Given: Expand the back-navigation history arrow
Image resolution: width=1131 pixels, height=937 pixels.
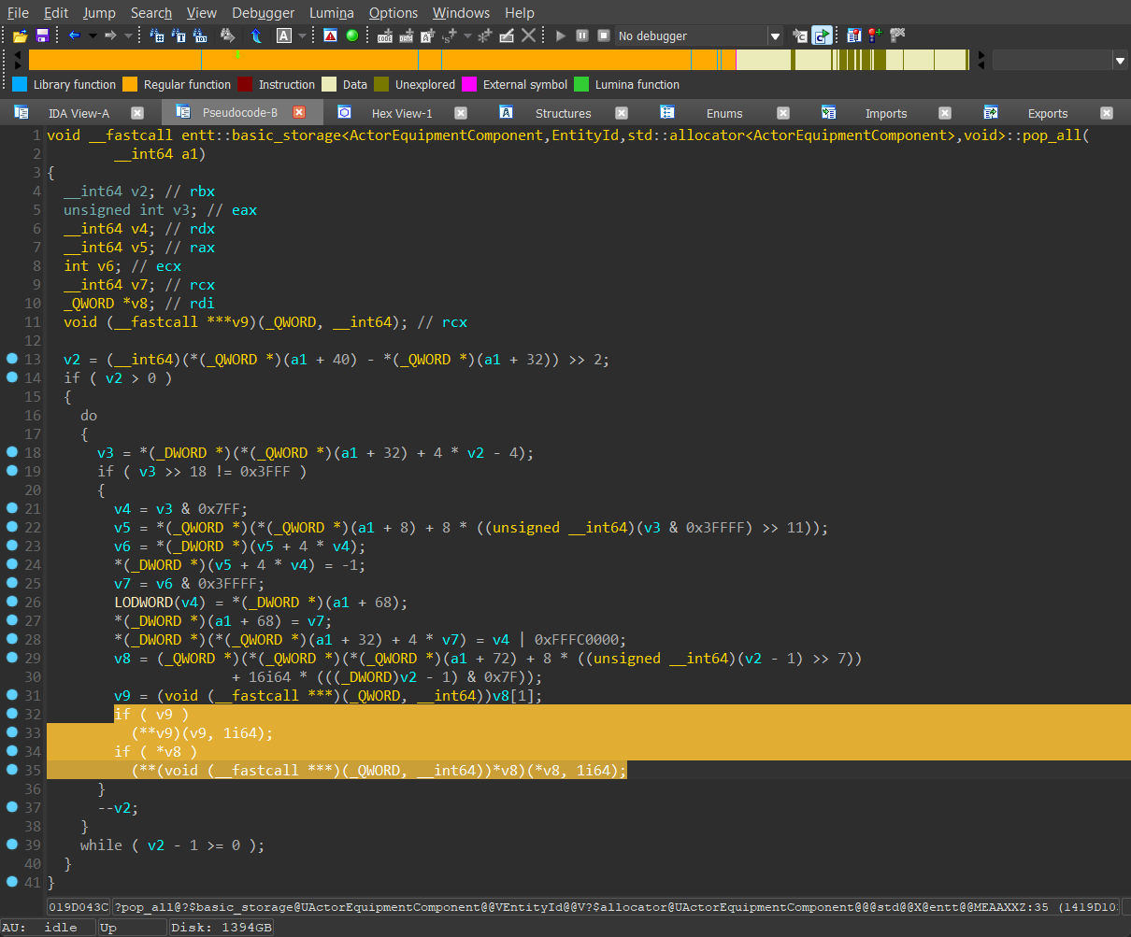Looking at the screenshot, I should click(x=92, y=35).
